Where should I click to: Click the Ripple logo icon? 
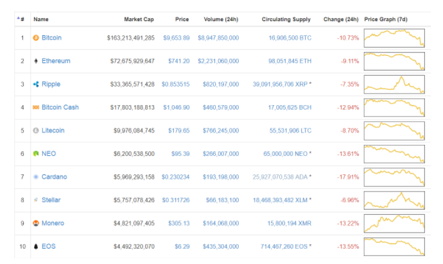coord(36,85)
